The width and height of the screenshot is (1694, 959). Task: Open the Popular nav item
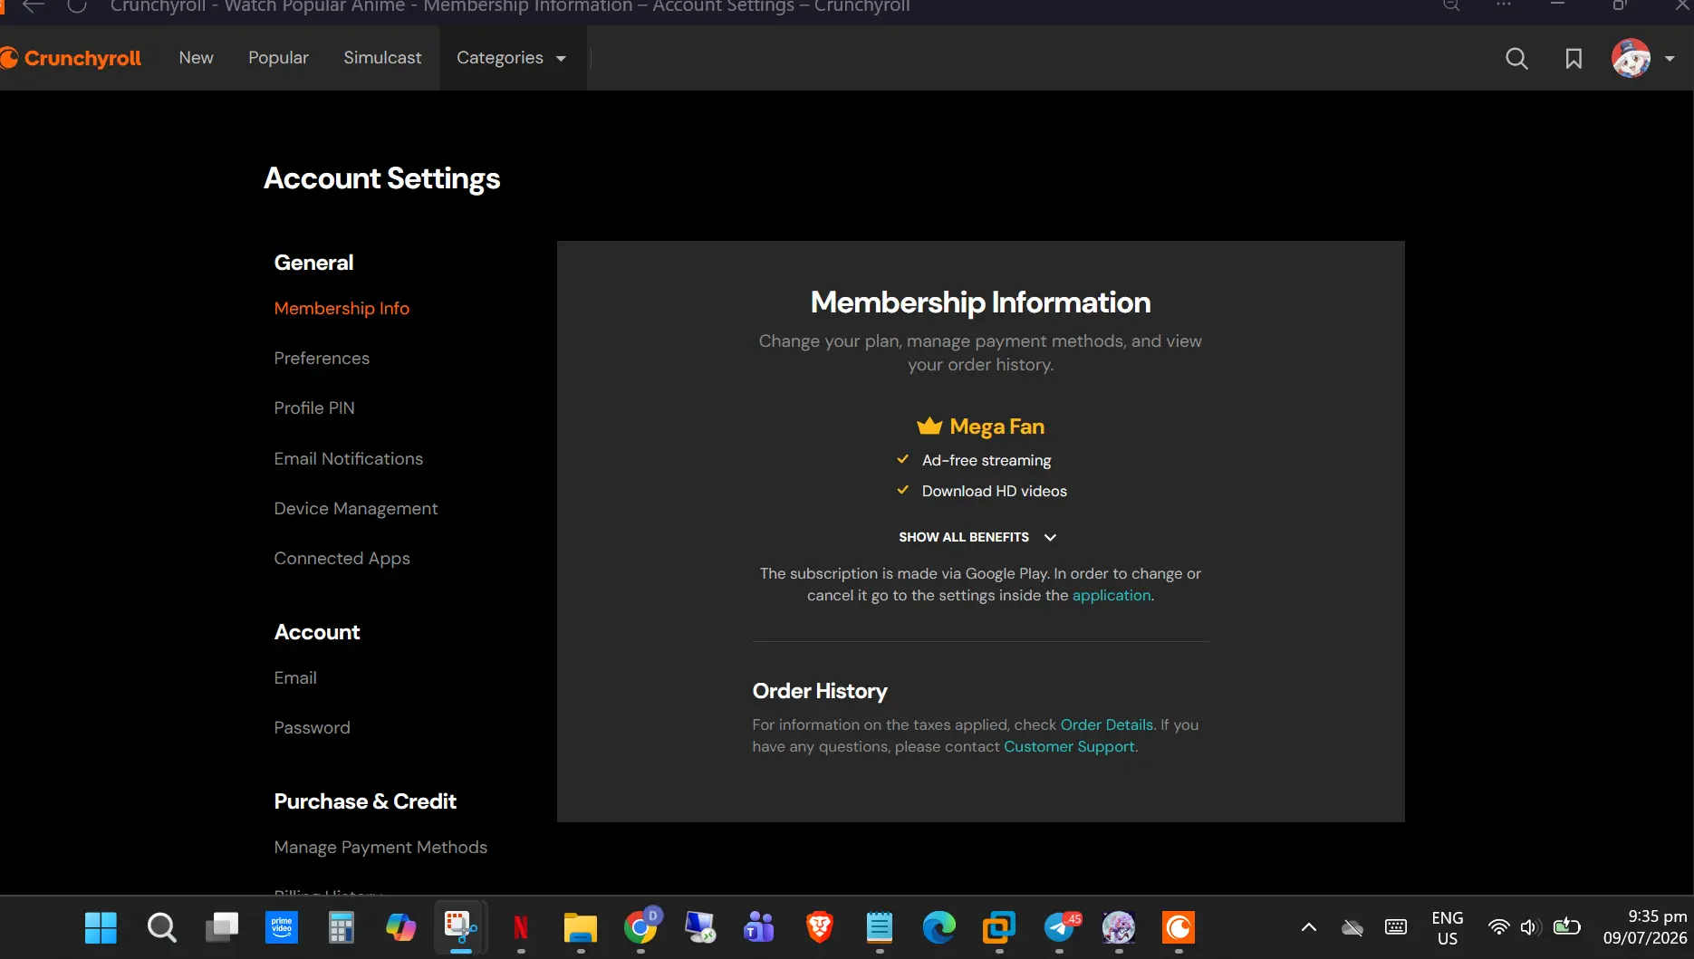(278, 58)
